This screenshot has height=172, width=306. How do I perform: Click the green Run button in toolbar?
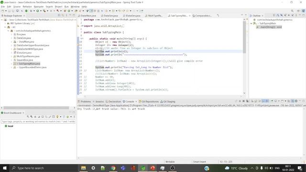37,11
